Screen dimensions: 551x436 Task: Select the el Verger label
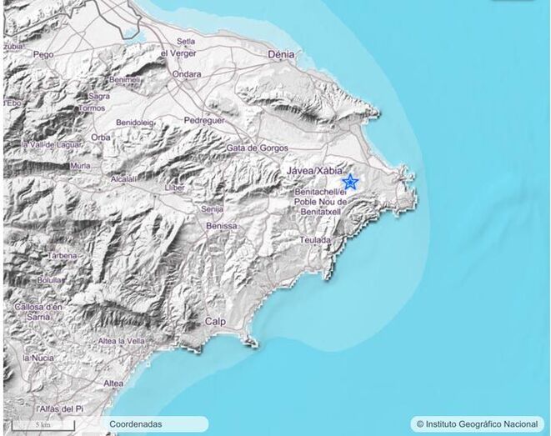pyautogui.click(x=178, y=53)
